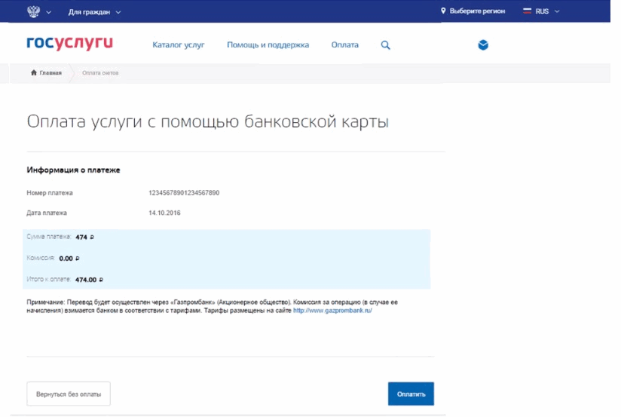Click the search magnifier icon
The height and width of the screenshot is (417, 621).
(x=385, y=45)
